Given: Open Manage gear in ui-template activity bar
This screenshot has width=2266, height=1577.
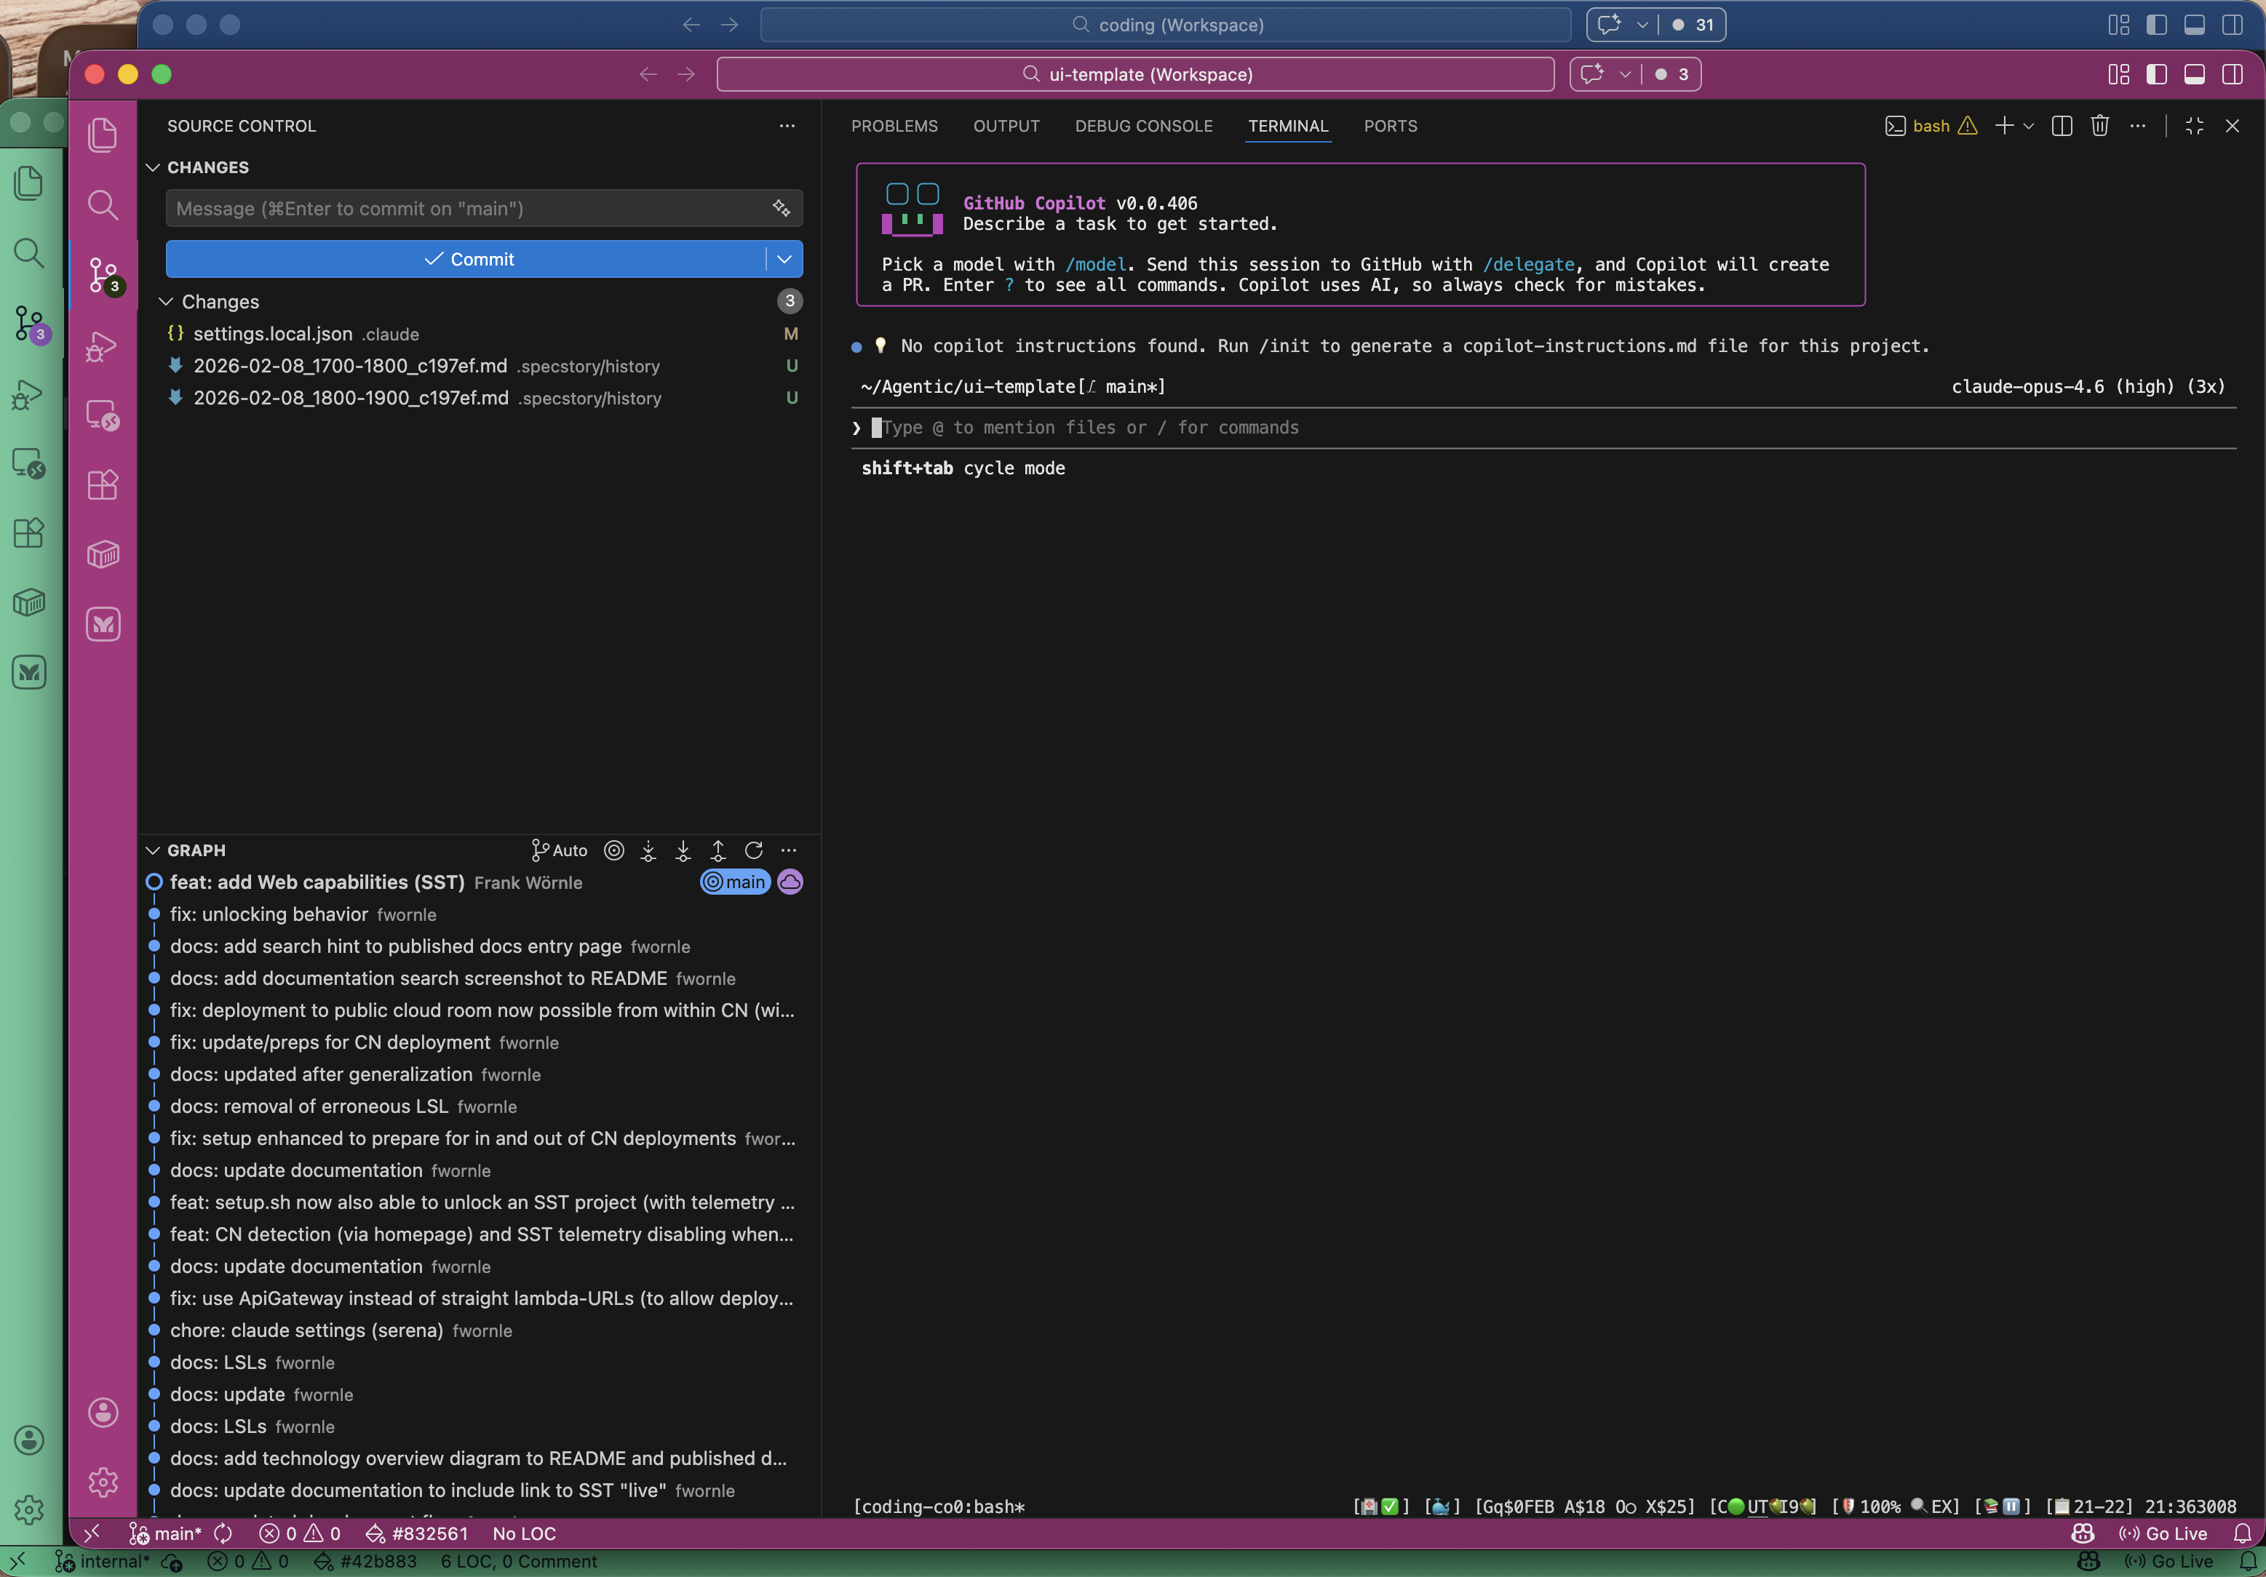Looking at the screenshot, I should coord(103,1481).
